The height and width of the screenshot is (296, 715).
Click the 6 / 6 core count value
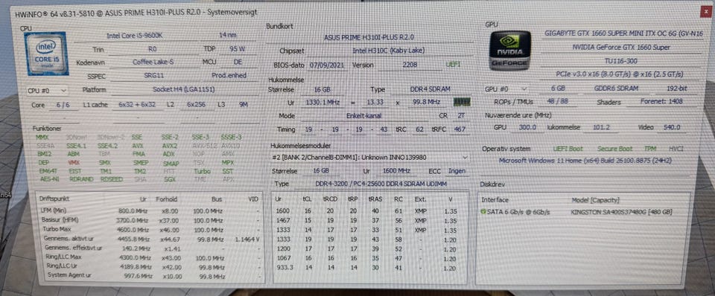[63, 105]
